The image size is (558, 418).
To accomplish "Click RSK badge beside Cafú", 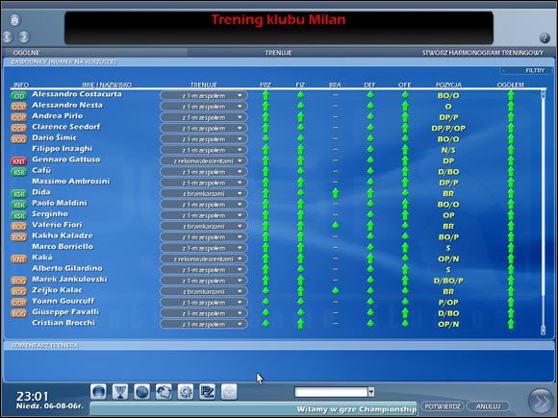I will click(19, 172).
